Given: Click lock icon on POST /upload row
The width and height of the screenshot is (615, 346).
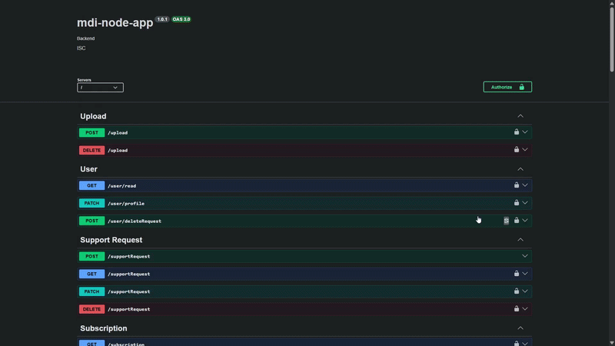Looking at the screenshot, I should 517,132.
